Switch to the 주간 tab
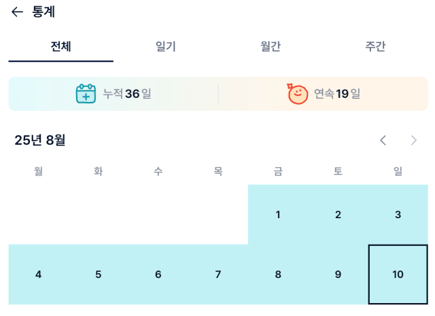Image resolution: width=435 pixels, height=316 pixels. 375,46
